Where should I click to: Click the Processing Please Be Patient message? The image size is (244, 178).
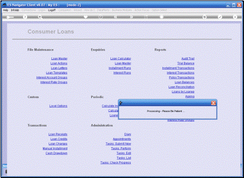coord(166,111)
